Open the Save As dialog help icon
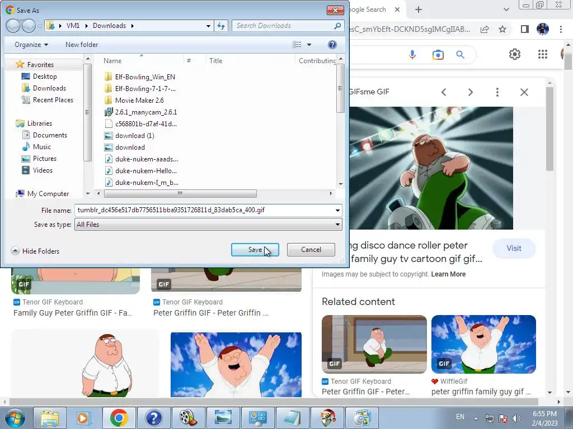 [332, 45]
